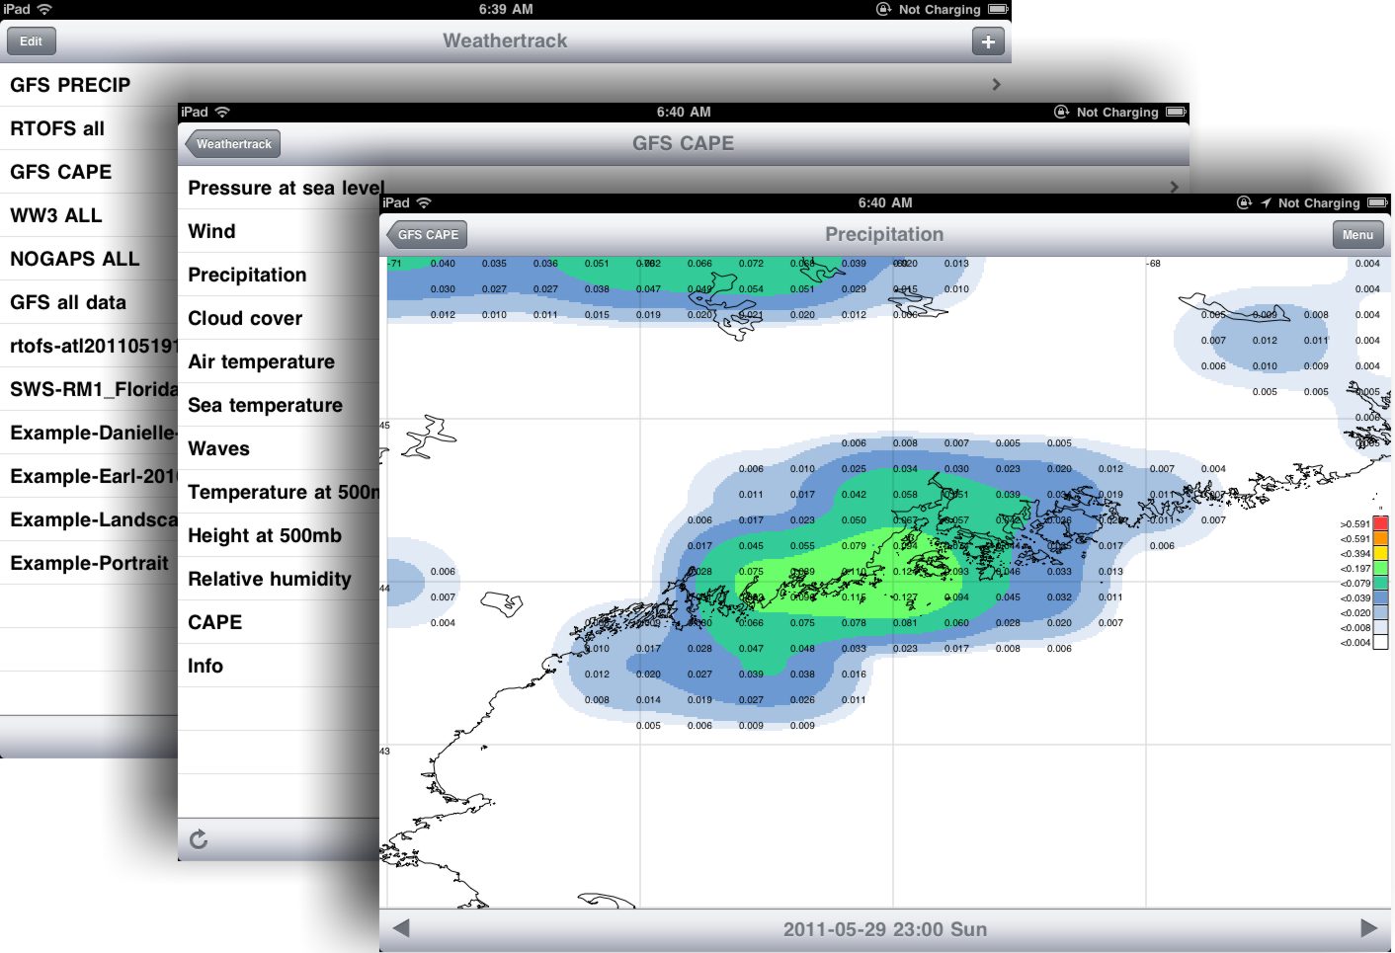Click orientation lock icon in Precipitation status bar
1395x953 pixels.
coord(1244,202)
